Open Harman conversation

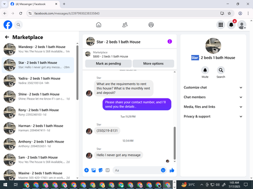point(38,128)
